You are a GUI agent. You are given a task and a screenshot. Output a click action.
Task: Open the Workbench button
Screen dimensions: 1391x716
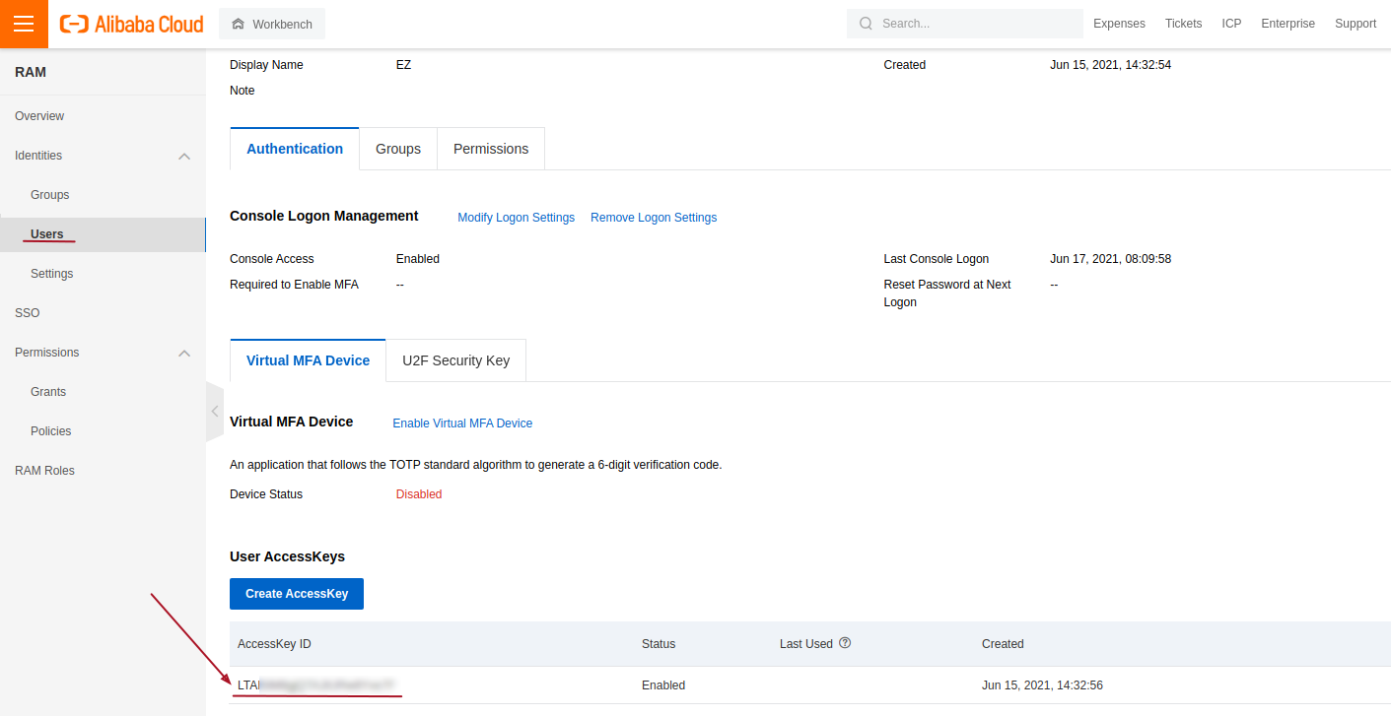click(x=272, y=24)
